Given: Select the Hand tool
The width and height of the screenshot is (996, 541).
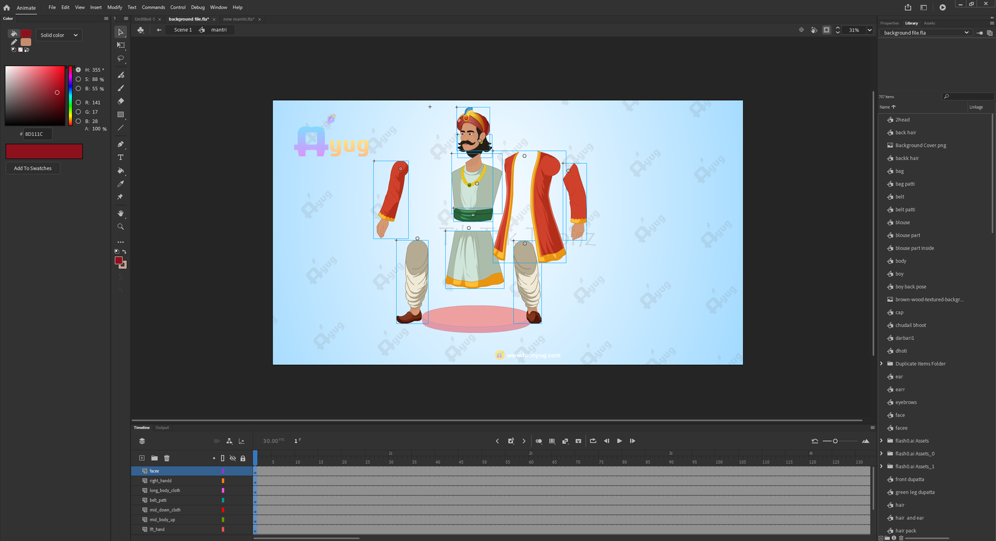Looking at the screenshot, I should [121, 214].
